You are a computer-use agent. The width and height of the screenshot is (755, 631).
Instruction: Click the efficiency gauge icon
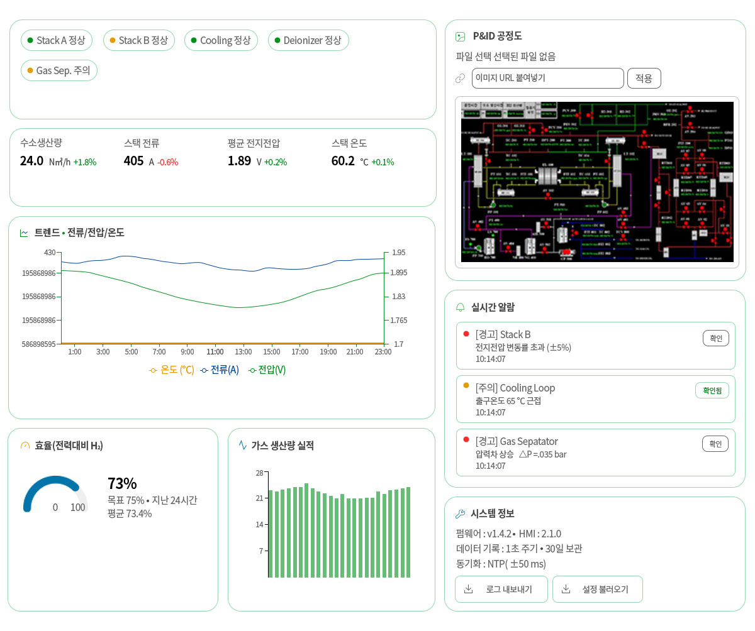[25, 446]
